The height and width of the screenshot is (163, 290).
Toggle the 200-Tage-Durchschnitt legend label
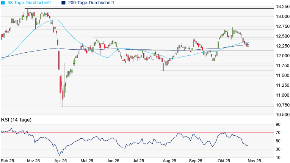click(x=92, y=3)
